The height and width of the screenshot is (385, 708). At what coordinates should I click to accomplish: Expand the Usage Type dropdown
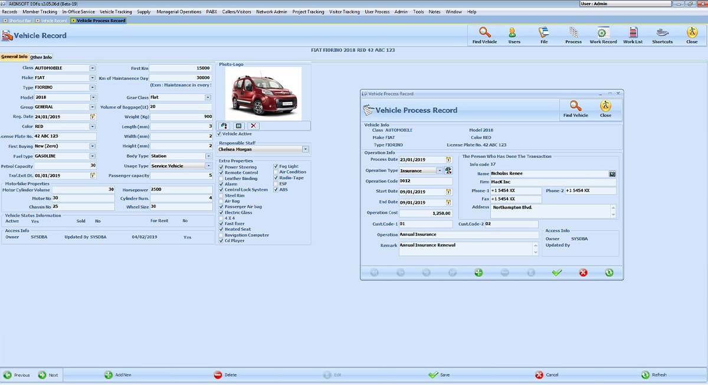click(x=208, y=166)
